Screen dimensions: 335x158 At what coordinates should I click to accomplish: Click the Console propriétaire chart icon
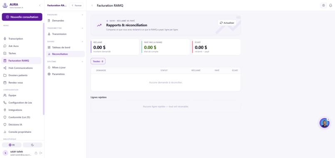pyautogui.click(x=5, y=132)
